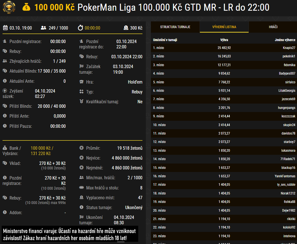
Task: Select winner name hungerpangs
Action: 287,108
